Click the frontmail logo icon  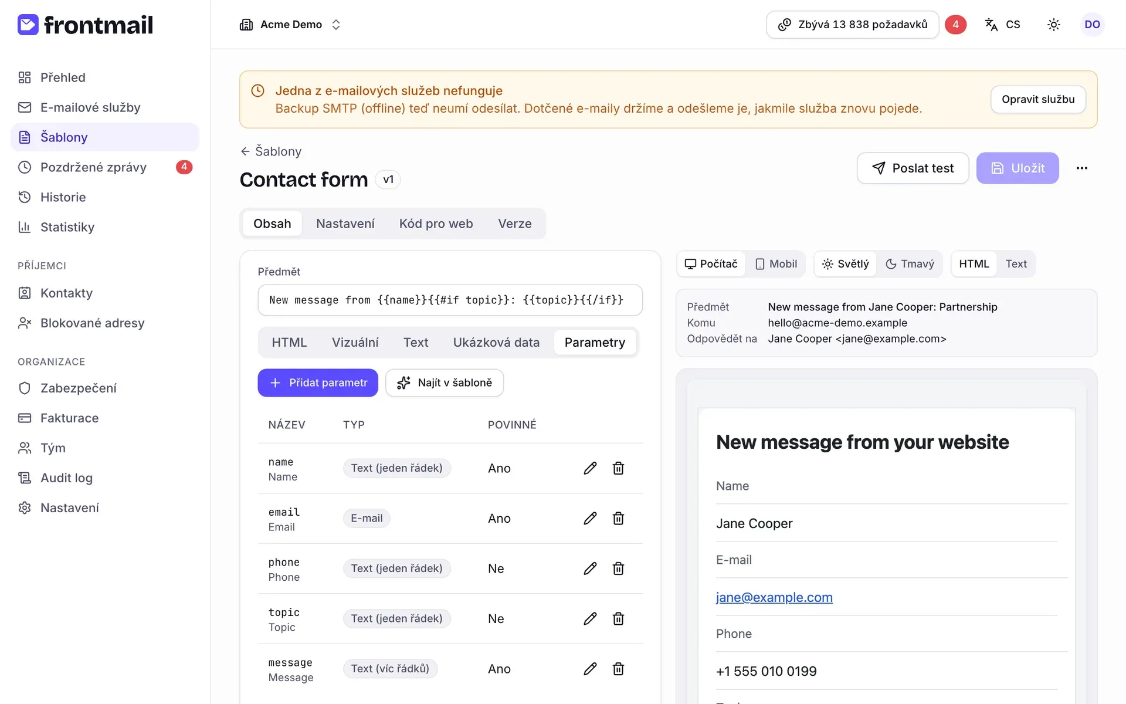pos(28,25)
